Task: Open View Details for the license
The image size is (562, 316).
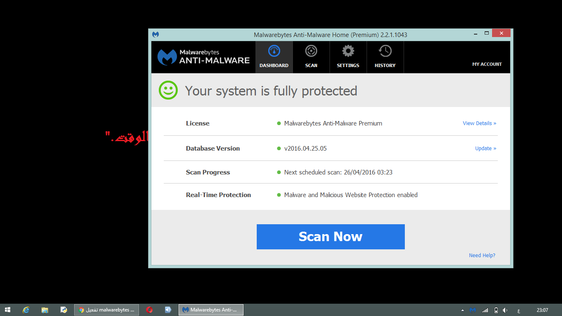Action: coord(479,123)
